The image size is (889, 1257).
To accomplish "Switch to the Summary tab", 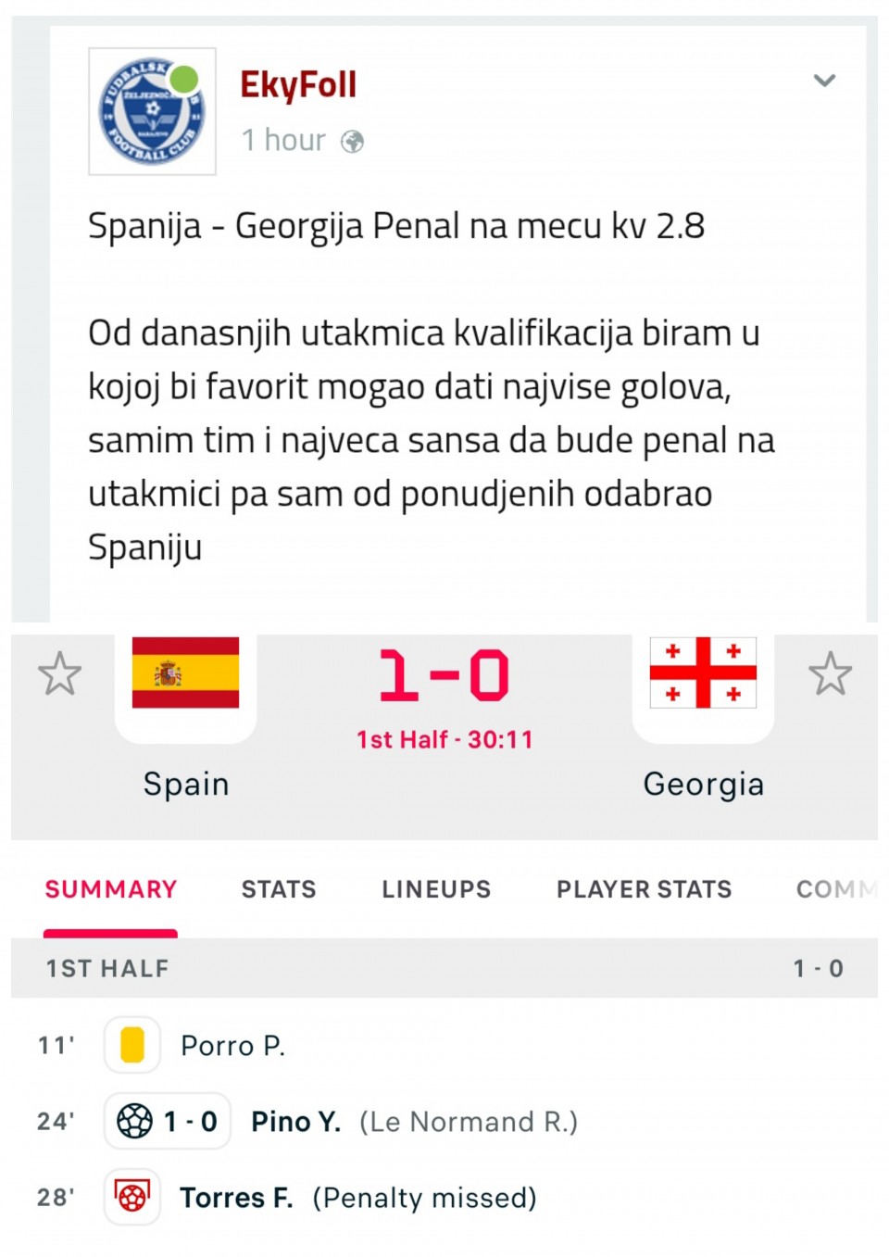I will (111, 889).
